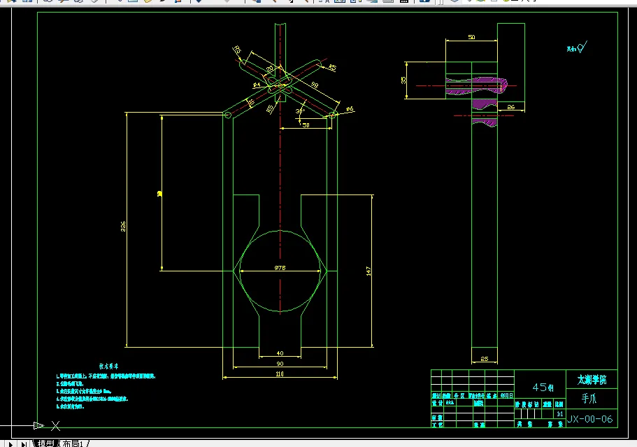This screenshot has width=637, height=447.
Task: Switch to the 模型 model tab
Action: [x=45, y=444]
